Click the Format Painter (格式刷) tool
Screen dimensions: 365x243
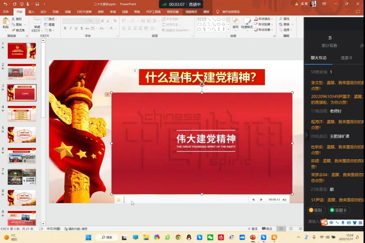[x=18, y=30]
